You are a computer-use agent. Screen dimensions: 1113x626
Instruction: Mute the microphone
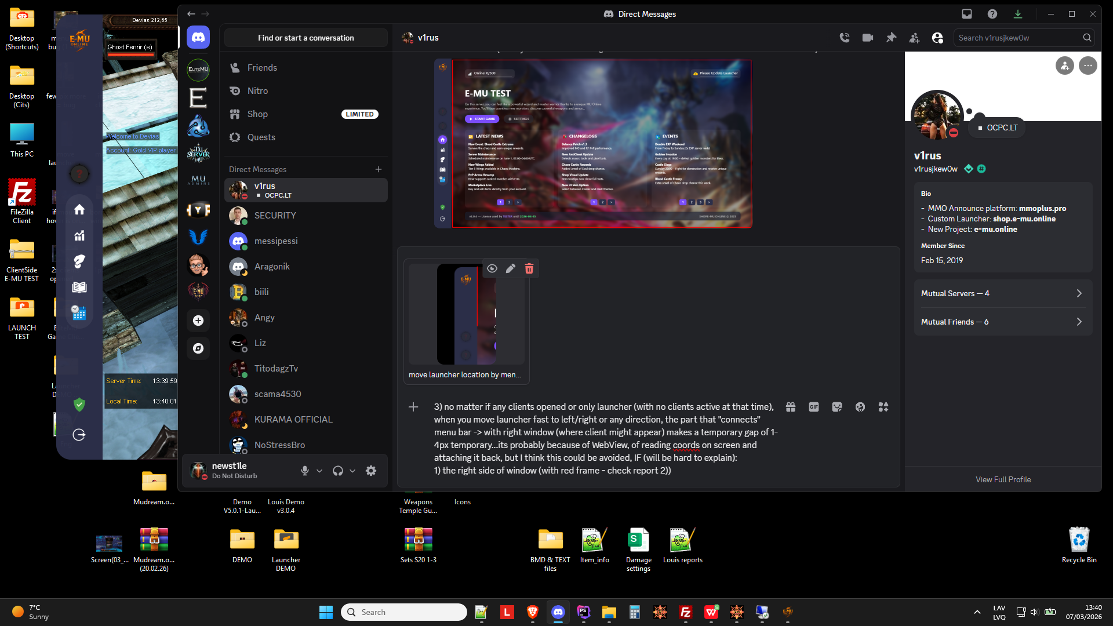tap(305, 471)
